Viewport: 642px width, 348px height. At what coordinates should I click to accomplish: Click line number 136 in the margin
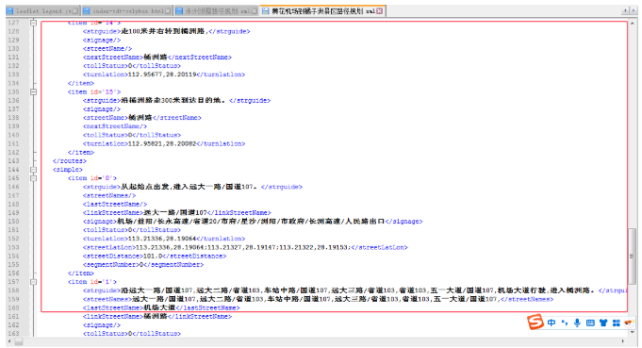13,100
